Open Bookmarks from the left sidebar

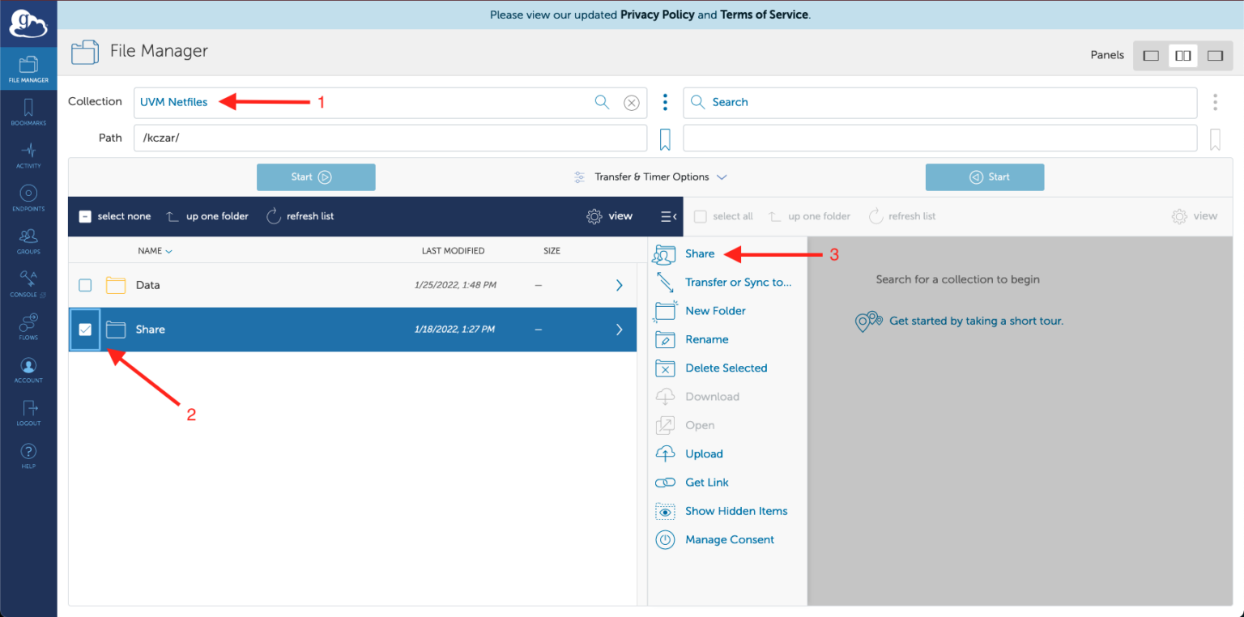point(28,112)
